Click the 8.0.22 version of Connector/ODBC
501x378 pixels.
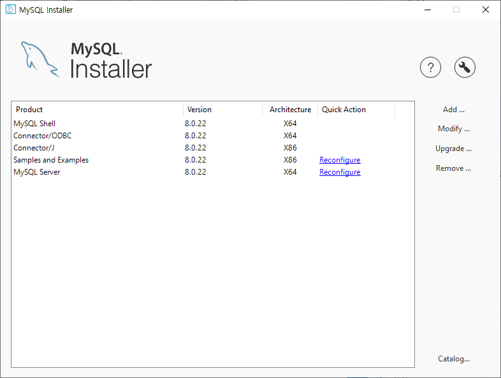195,136
